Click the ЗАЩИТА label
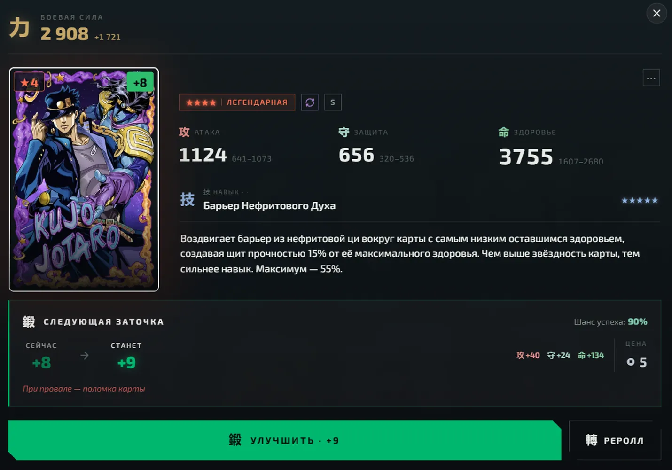 [x=371, y=133]
